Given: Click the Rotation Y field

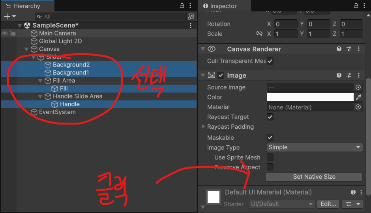Looking at the screenshot, I should point(319,24).
